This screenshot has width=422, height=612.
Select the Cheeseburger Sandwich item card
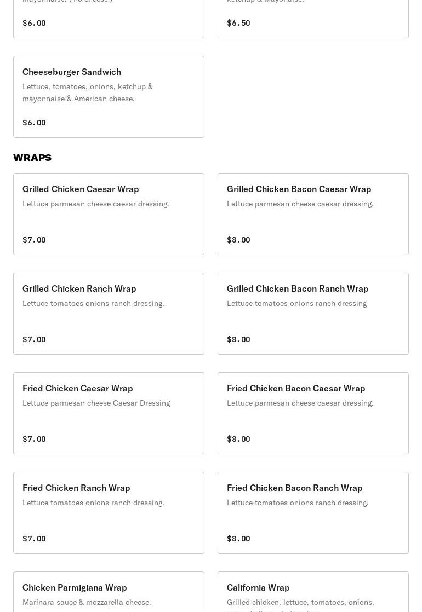click(x=109, y=97)
